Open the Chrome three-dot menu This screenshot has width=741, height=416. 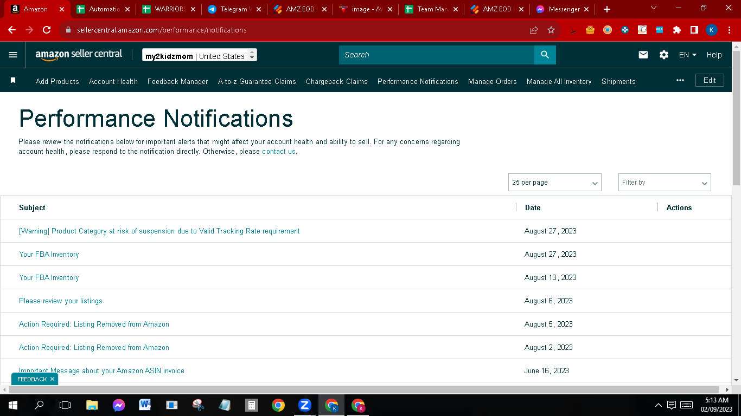729,30
